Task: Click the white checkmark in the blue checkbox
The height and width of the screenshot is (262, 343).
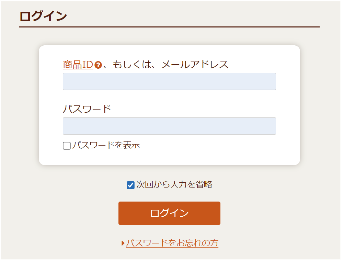Action: tap(130, 185)
